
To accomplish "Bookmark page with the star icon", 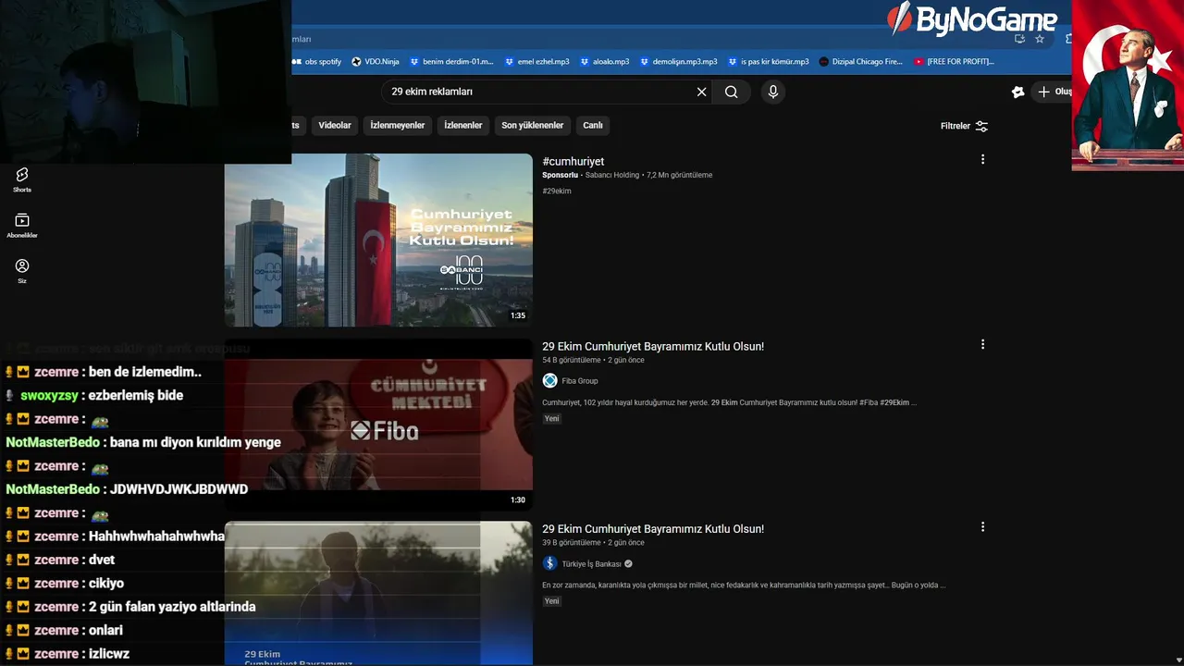I will click(1040, 39).
